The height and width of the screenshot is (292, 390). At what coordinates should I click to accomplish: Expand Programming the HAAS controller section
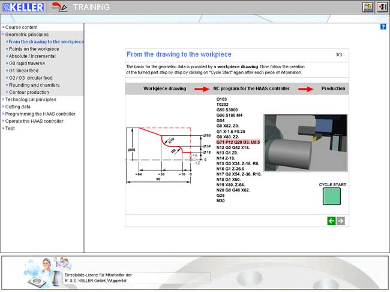(x=40, y=114)
